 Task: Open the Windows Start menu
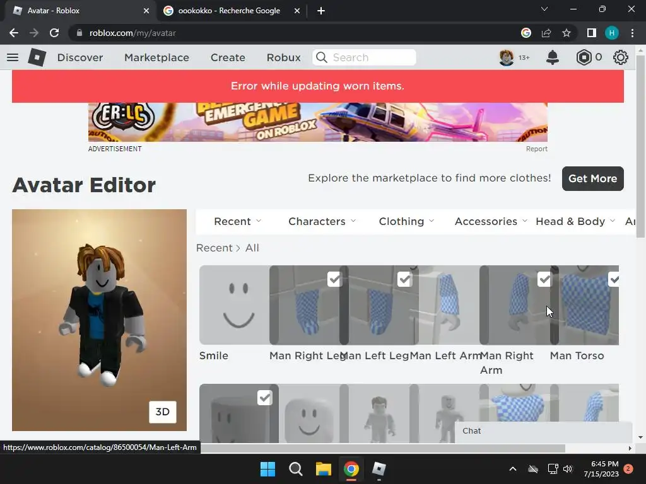tap(267, 469)
